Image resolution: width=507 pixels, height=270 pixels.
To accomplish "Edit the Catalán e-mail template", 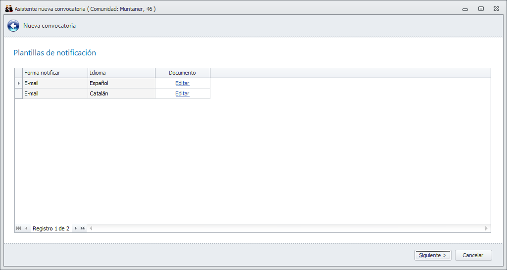I will pyautogui.click(x=182, y=93).
